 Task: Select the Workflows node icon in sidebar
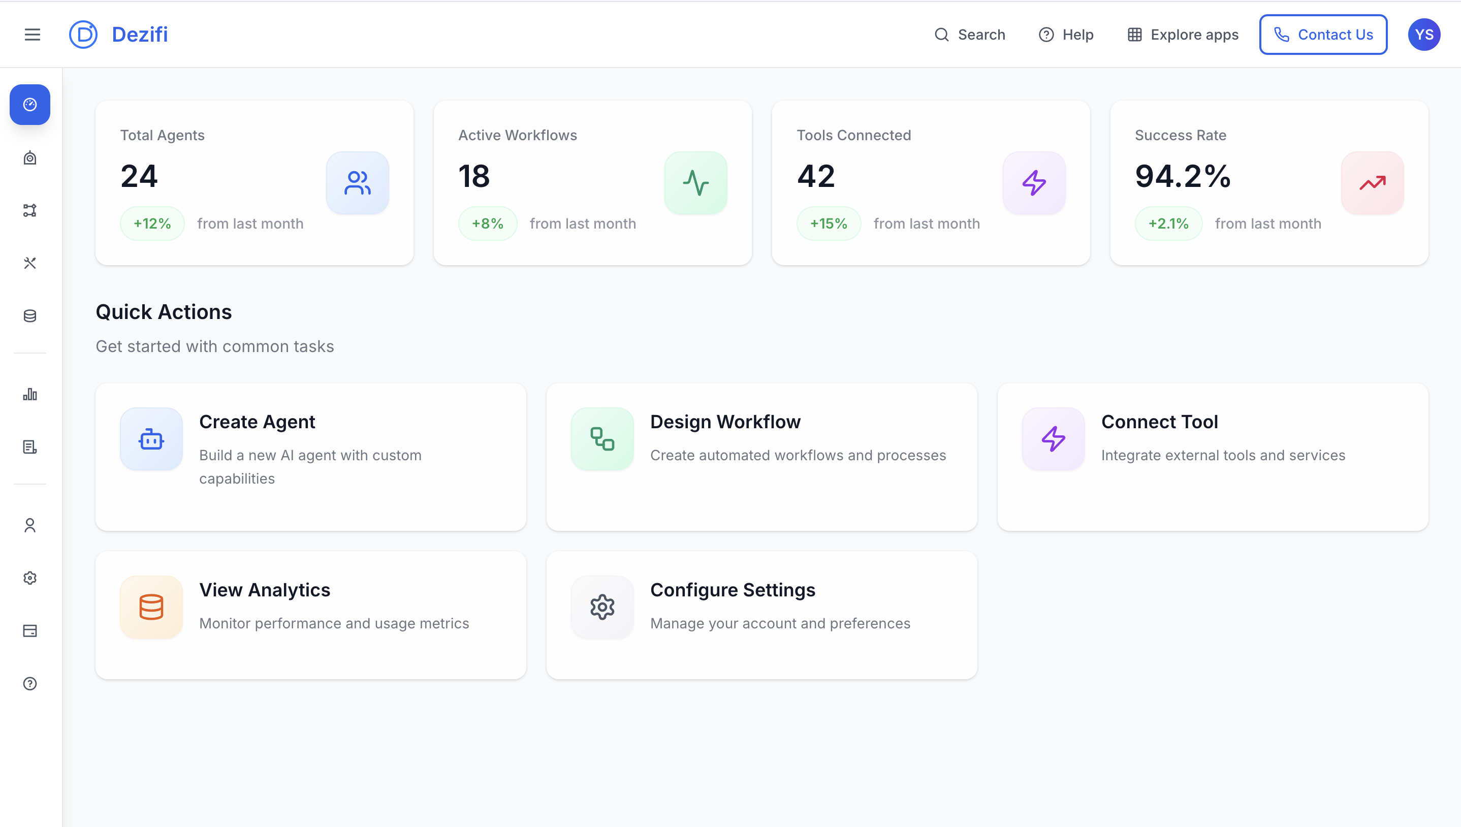pos(29,210)
